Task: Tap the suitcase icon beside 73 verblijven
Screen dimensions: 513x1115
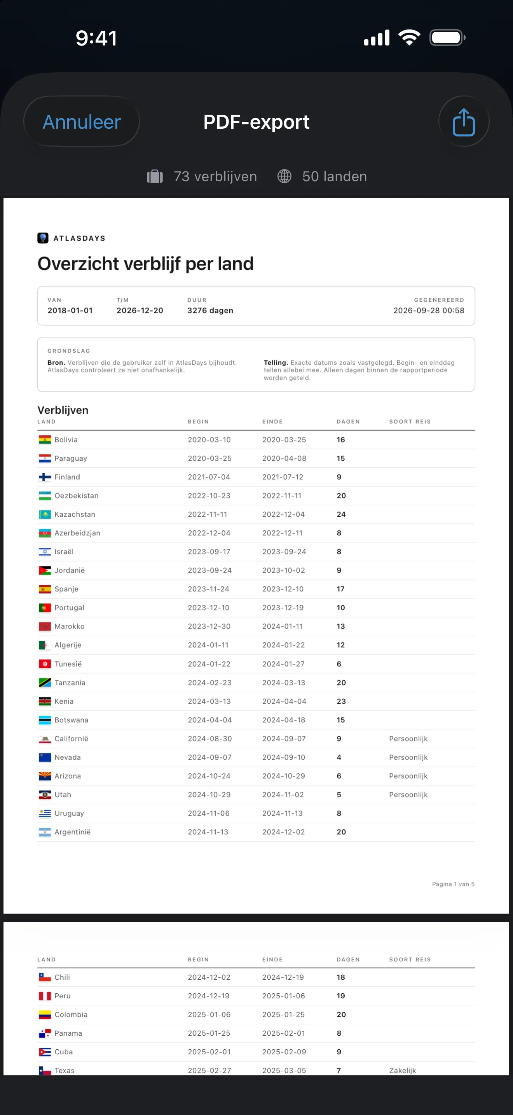Action: 155,177
